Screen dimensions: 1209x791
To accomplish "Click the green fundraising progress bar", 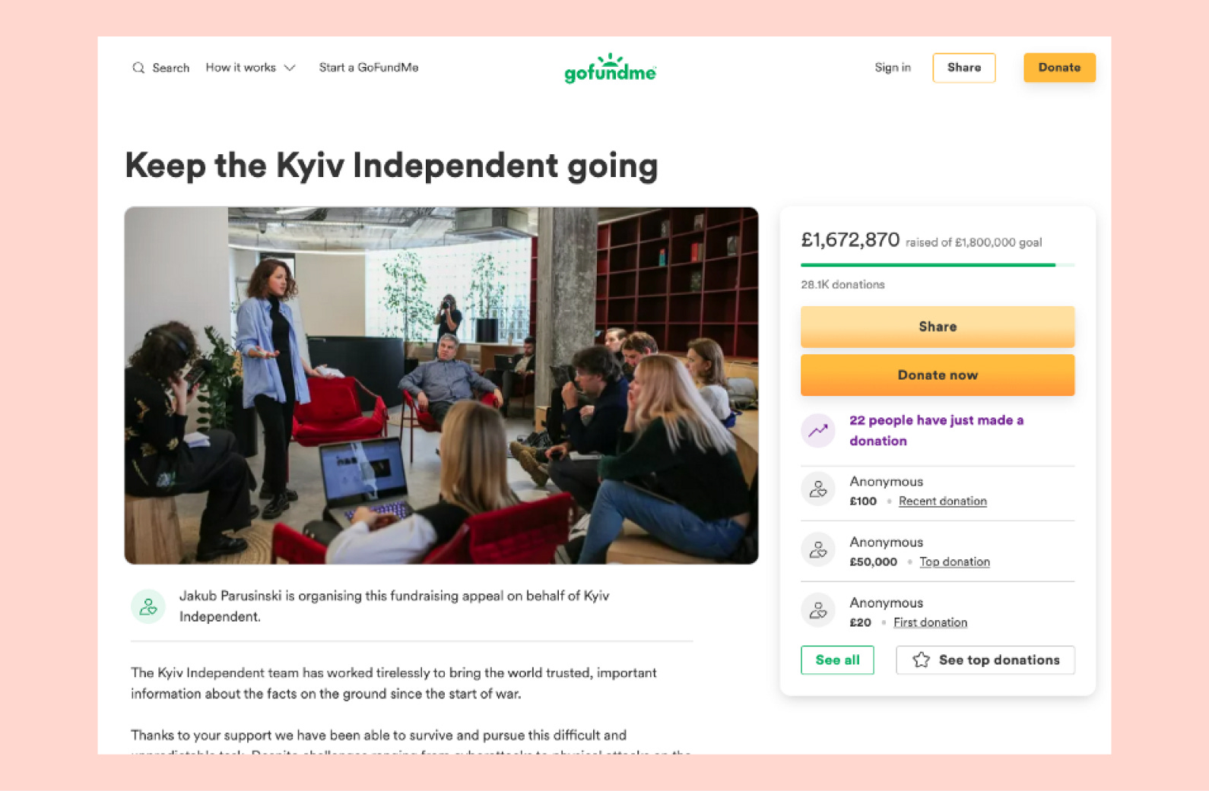I will 938,264.
